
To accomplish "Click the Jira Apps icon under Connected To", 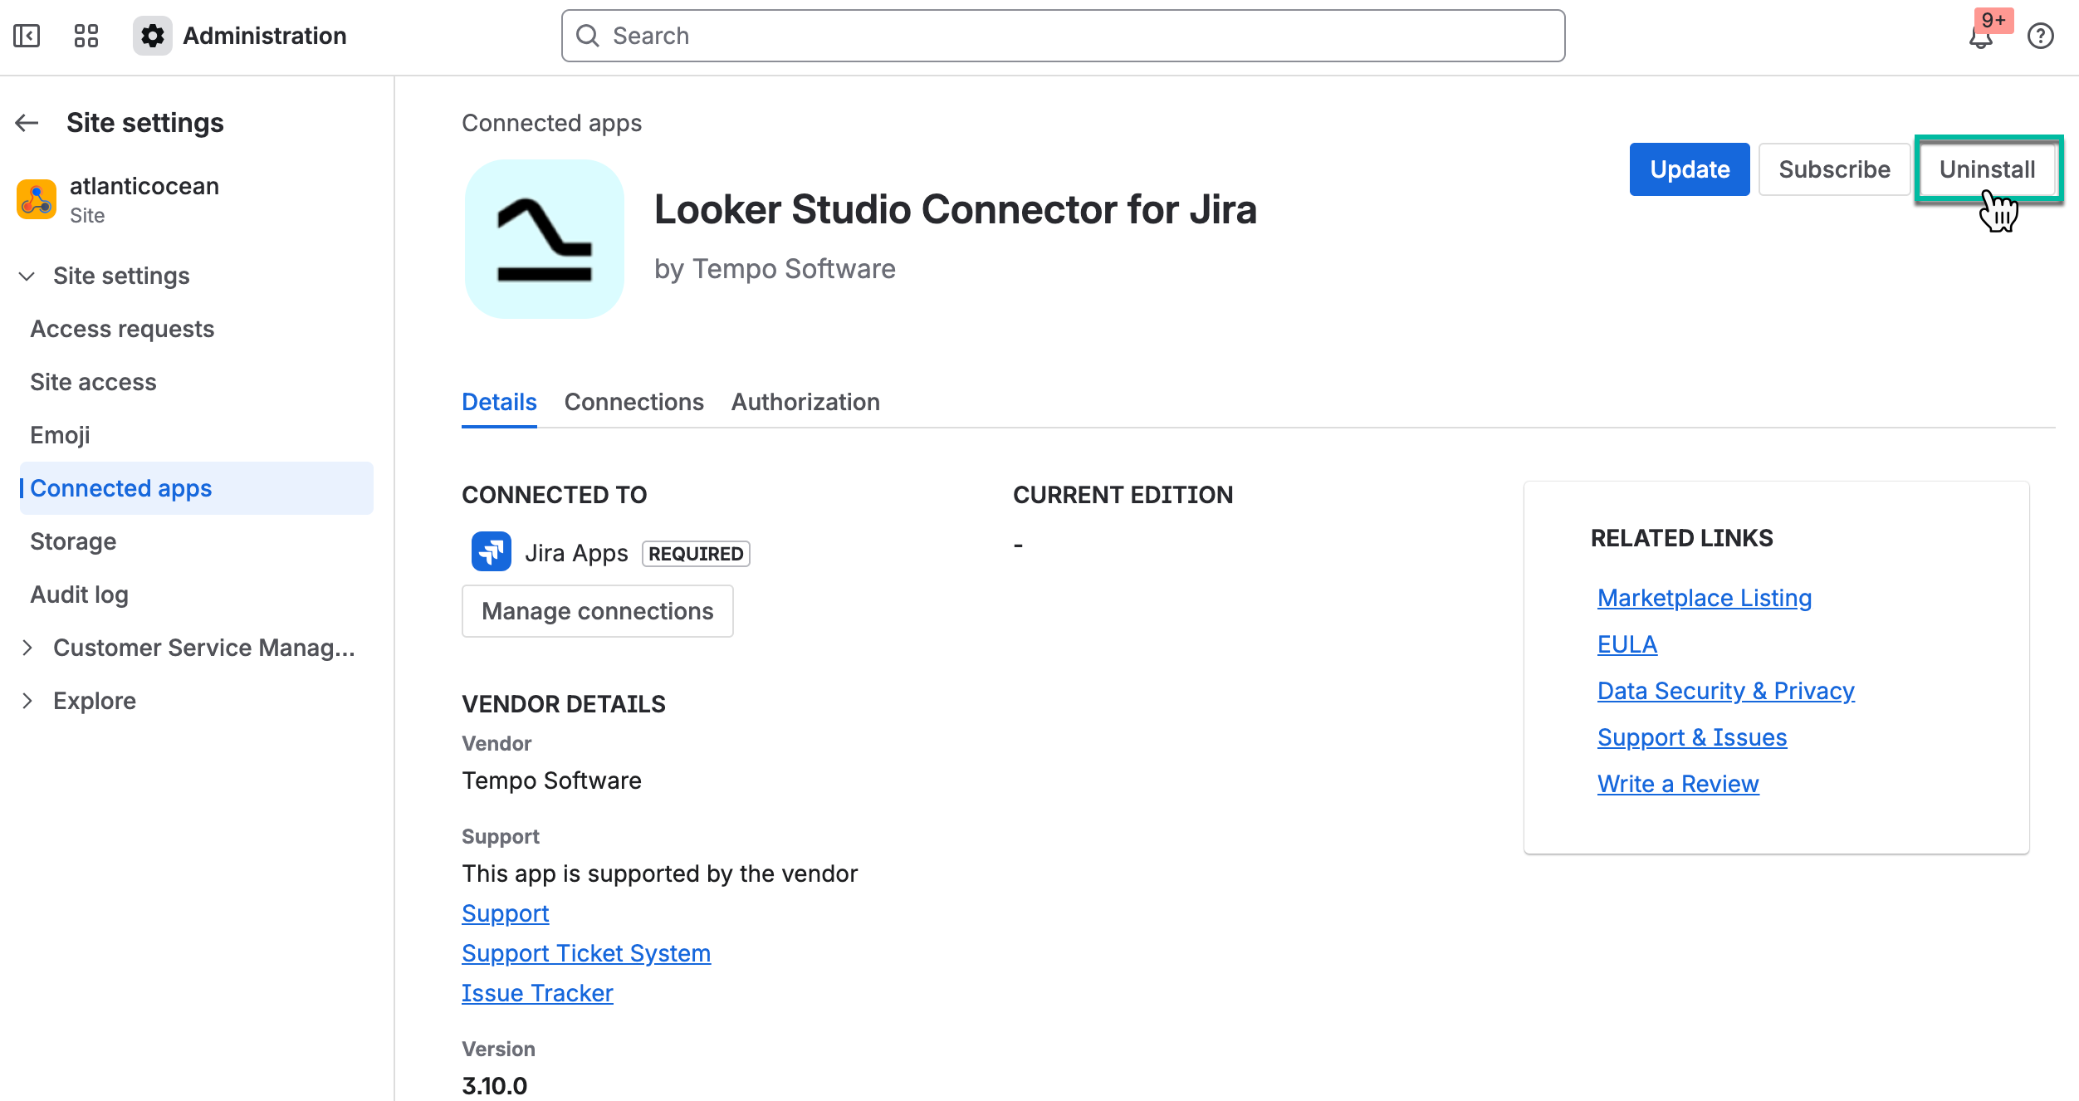I will coord(491,551).
